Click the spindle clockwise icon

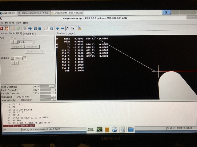click(25, 58)
